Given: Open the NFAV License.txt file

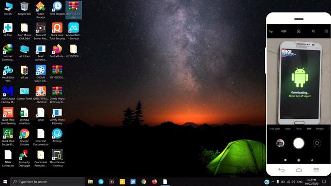Looking at the screenshot, I should pyautogui.click(x=8, y=159).
